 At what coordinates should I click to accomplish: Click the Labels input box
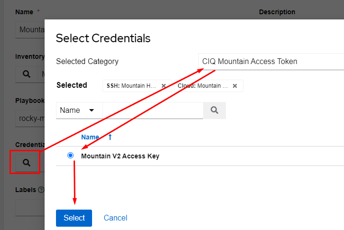(29, 207)
